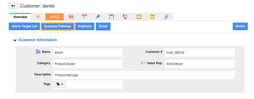254x99 pixels.
Task: Click the 'Tags' field label
Action: pyautogui.click(x=47, y=84)
